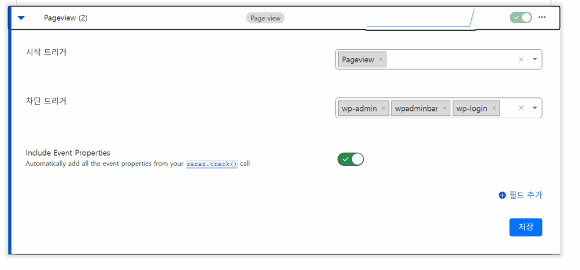Clear all blocking triggers in 차단 트리거

[x=521, y=108]
